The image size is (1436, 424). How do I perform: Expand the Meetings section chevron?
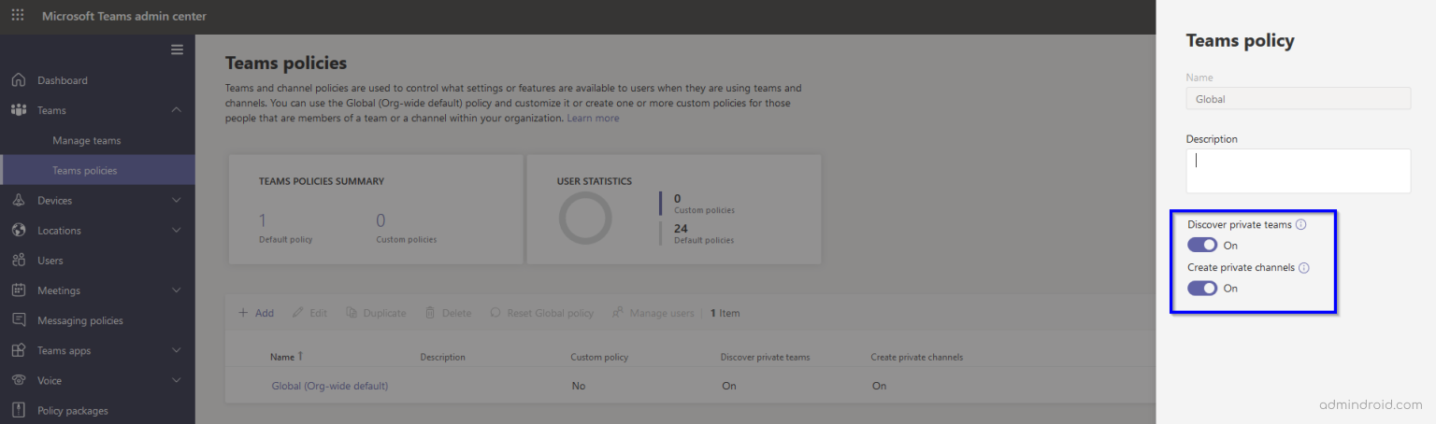pyautogui.click(x=177, y=290)
